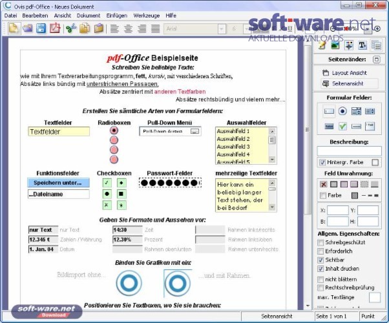Open the Hilfe menu

(x=171, y=16)
